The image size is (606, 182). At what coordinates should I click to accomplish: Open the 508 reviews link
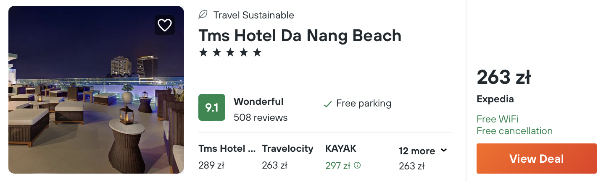[x=261, y=117]
